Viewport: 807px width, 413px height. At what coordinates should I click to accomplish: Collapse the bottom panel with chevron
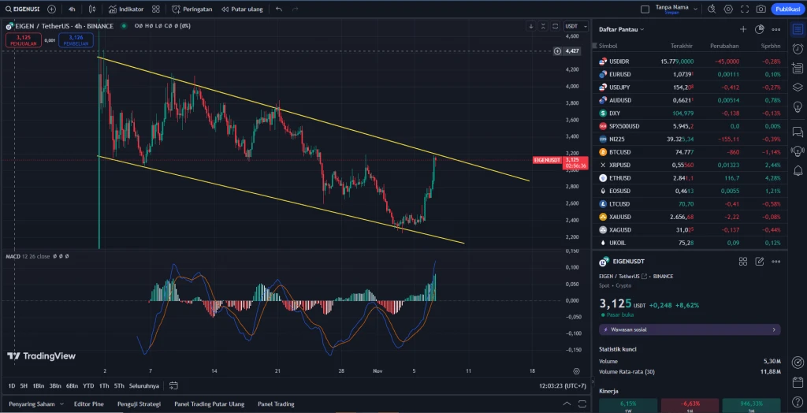(x=567, y=404)
